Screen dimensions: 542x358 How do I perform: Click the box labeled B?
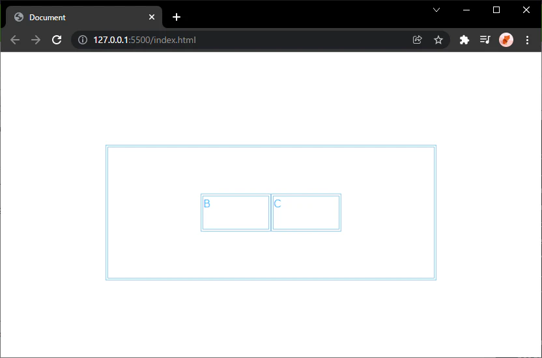(236, 213)
